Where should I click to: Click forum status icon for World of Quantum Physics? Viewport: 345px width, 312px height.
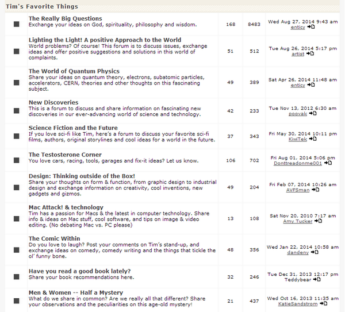tap(17, 82)
